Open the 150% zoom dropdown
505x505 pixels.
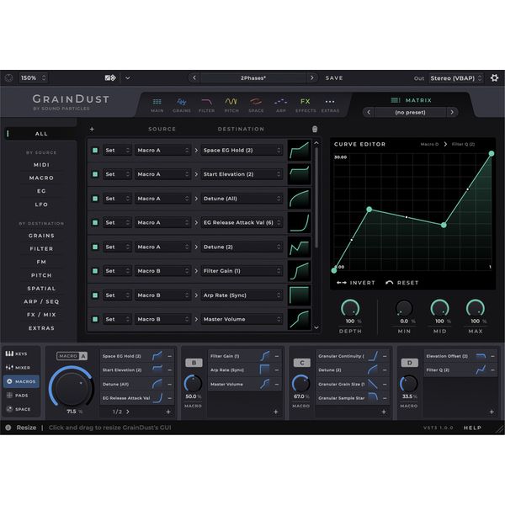pyautogui.click(x=33, y=78)
